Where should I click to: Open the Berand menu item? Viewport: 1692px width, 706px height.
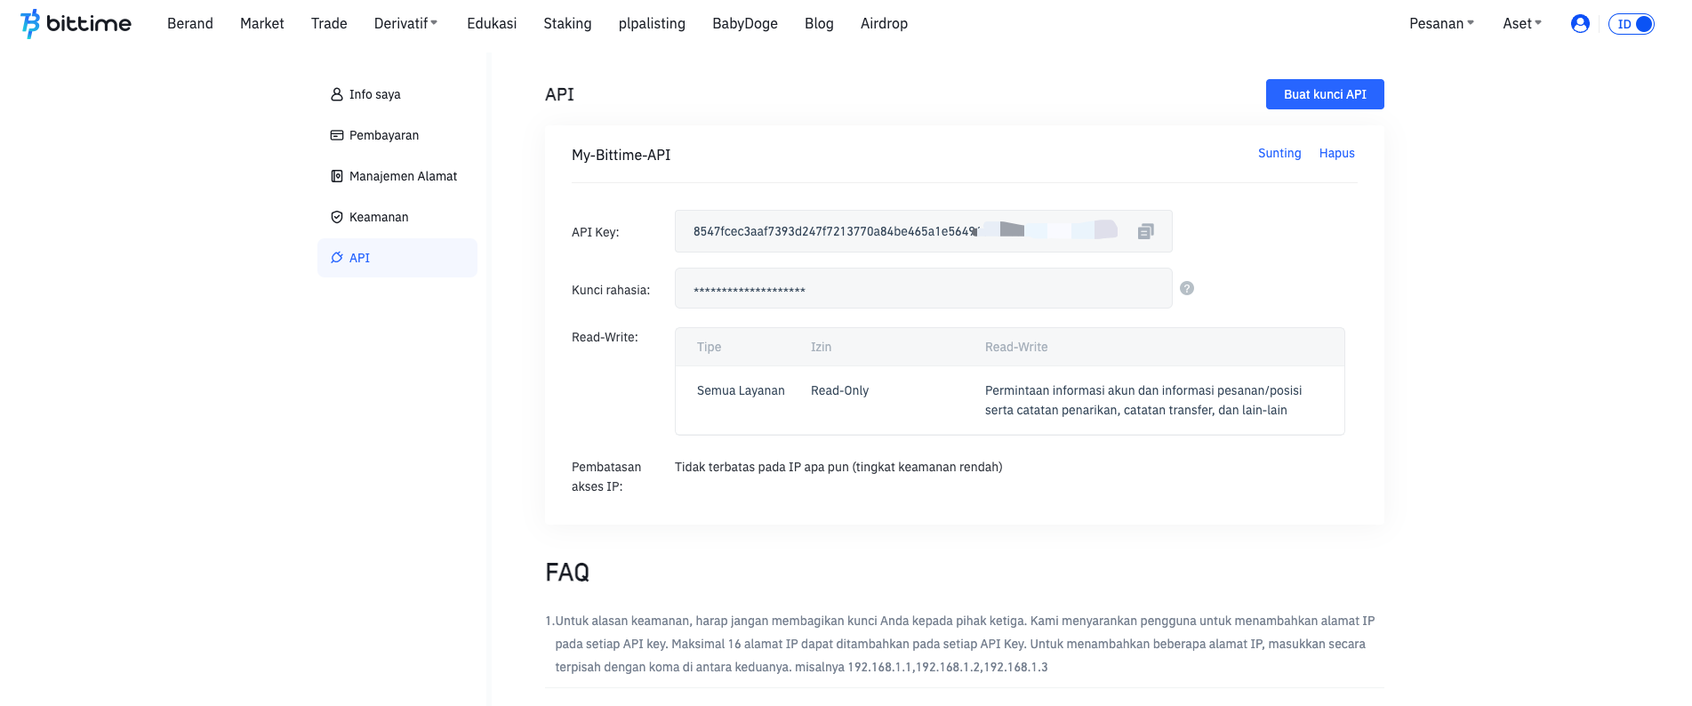pos(190,24)
